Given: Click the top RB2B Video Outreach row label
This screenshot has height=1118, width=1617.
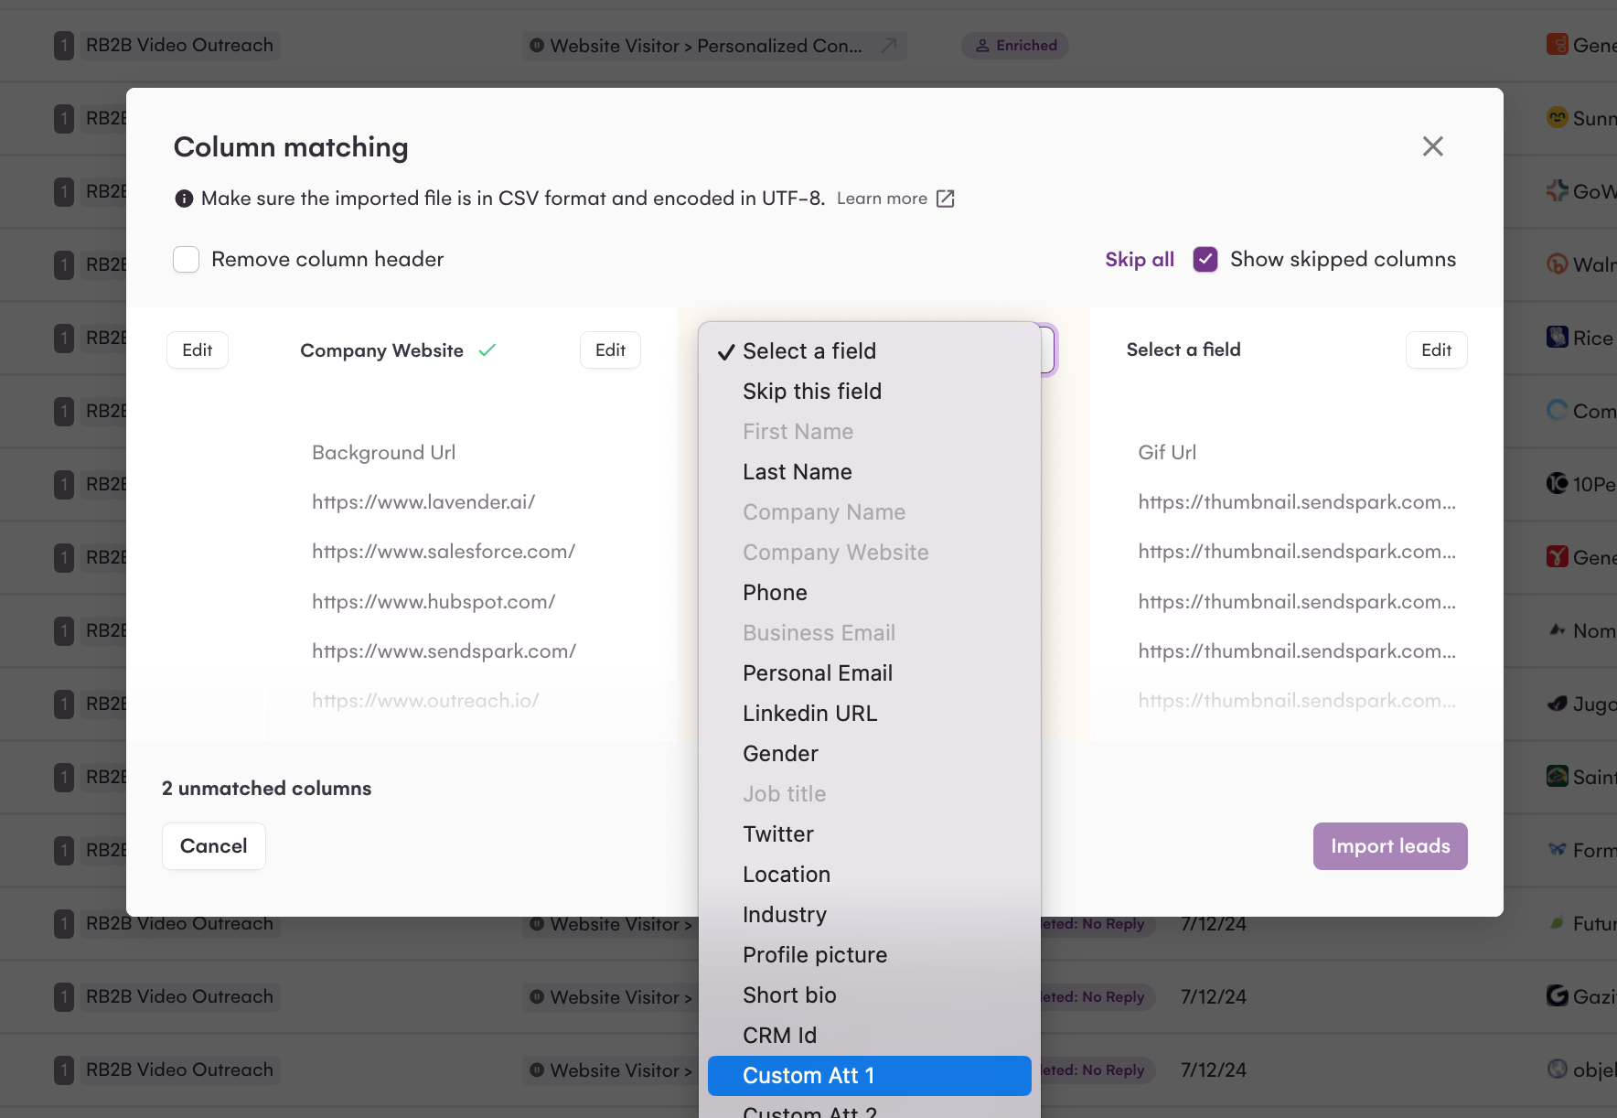Looking at the screenshot, I should [x=179, y=46].
